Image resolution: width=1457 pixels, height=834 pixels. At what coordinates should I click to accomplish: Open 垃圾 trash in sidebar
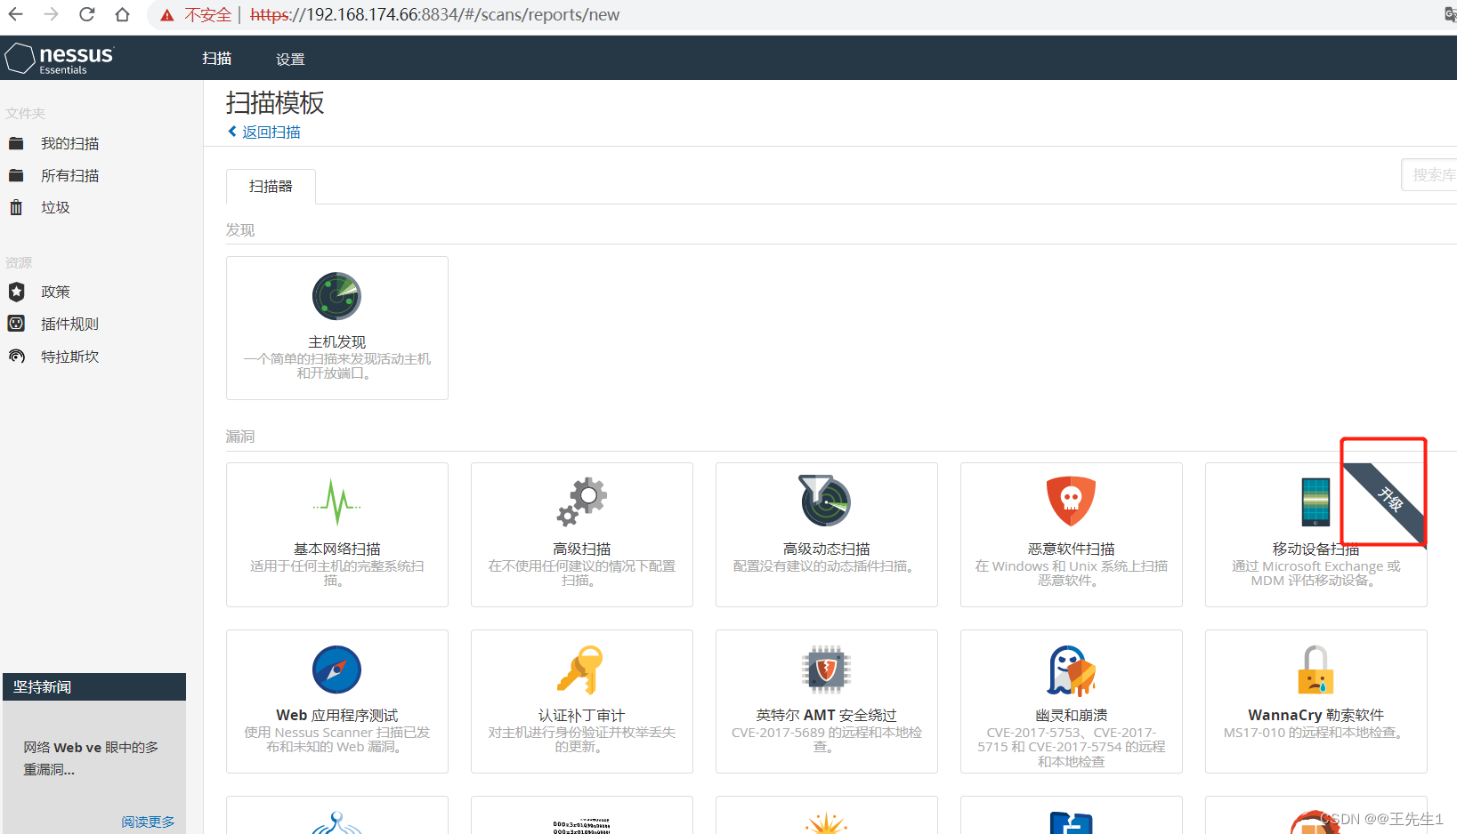tap(55, 207)
